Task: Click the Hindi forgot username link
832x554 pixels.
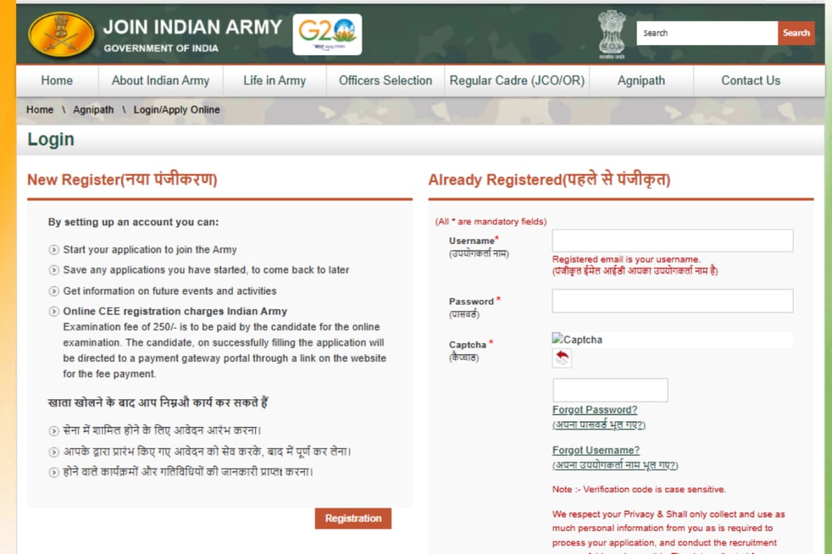Action: coord(616,465)
